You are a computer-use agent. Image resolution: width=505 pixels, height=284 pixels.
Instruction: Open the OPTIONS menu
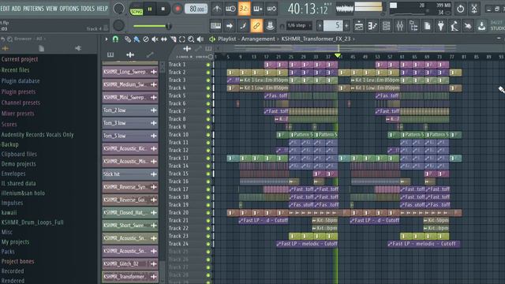(x=69, y=9)
